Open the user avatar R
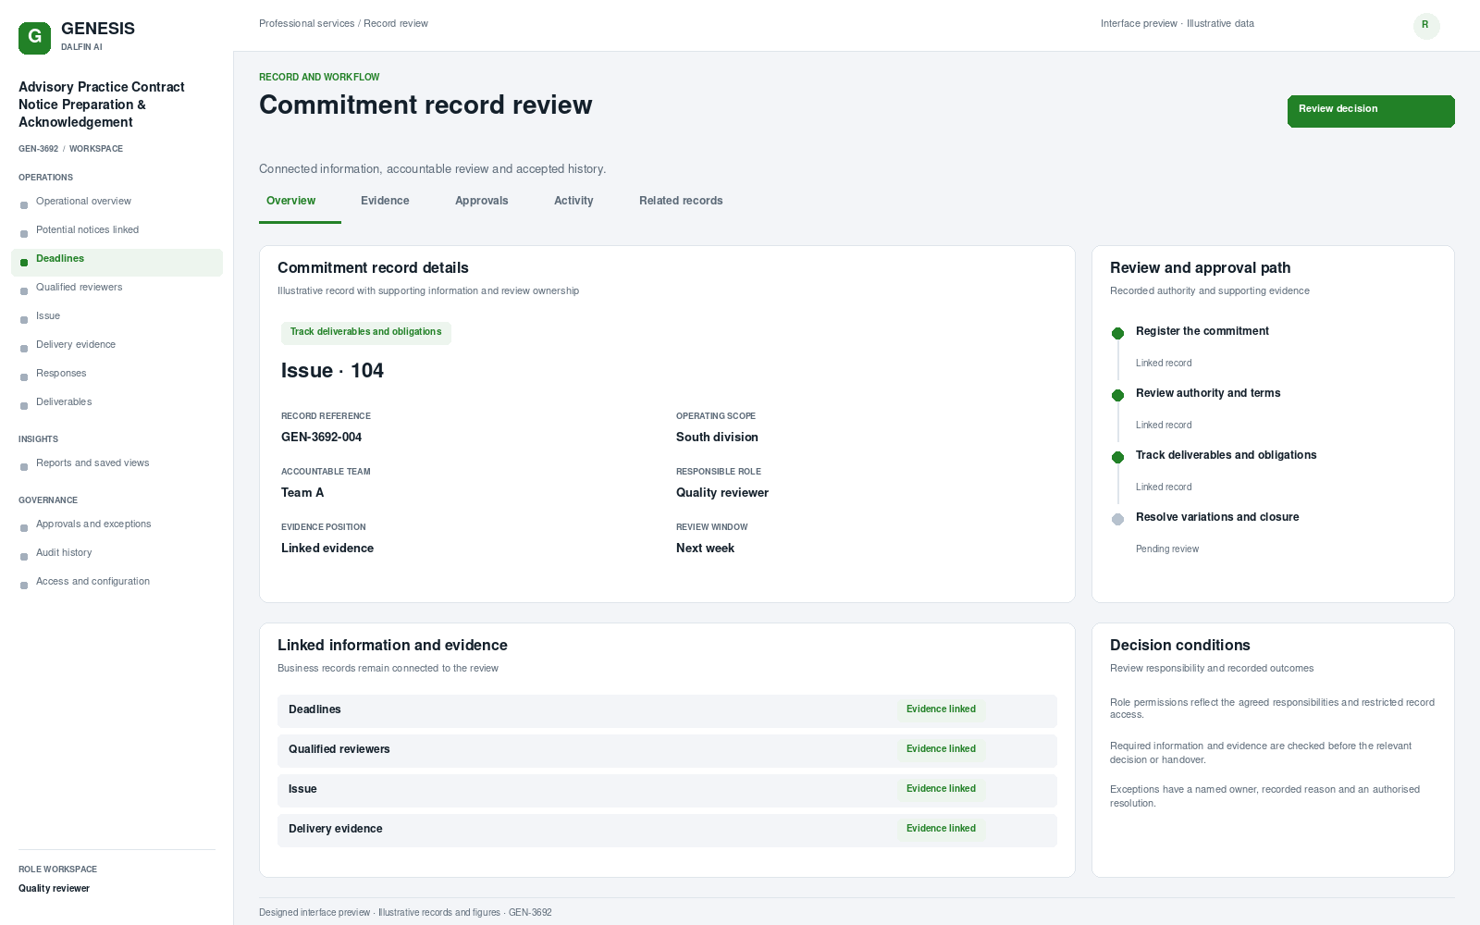 [x=1426, y=26]
